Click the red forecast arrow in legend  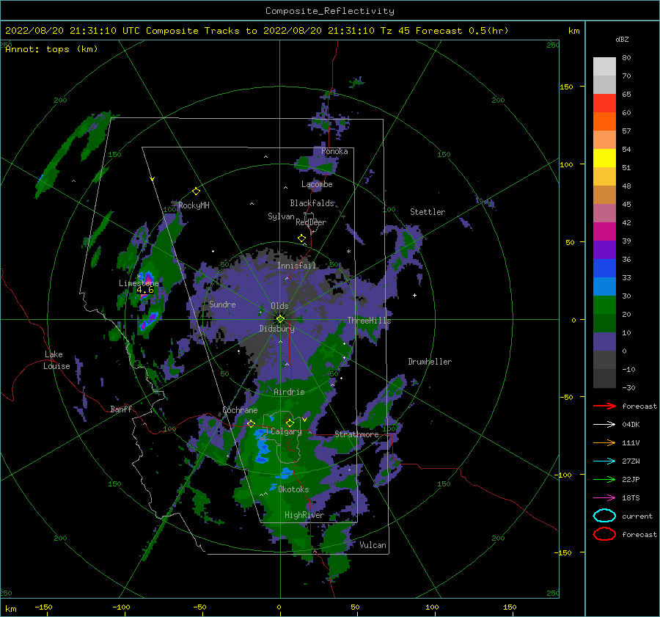[x=604, y=406]
